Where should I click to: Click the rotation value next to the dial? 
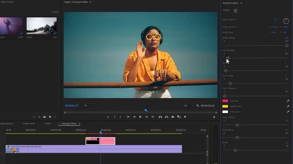276,20
